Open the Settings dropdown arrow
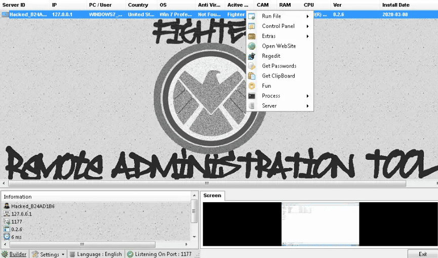Screen dimensions: 438x258 63,254
